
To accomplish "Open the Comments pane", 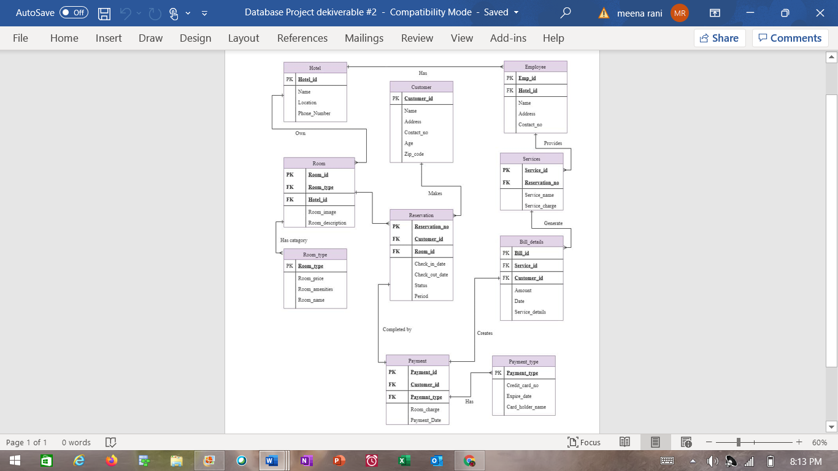I will (790, 38).
